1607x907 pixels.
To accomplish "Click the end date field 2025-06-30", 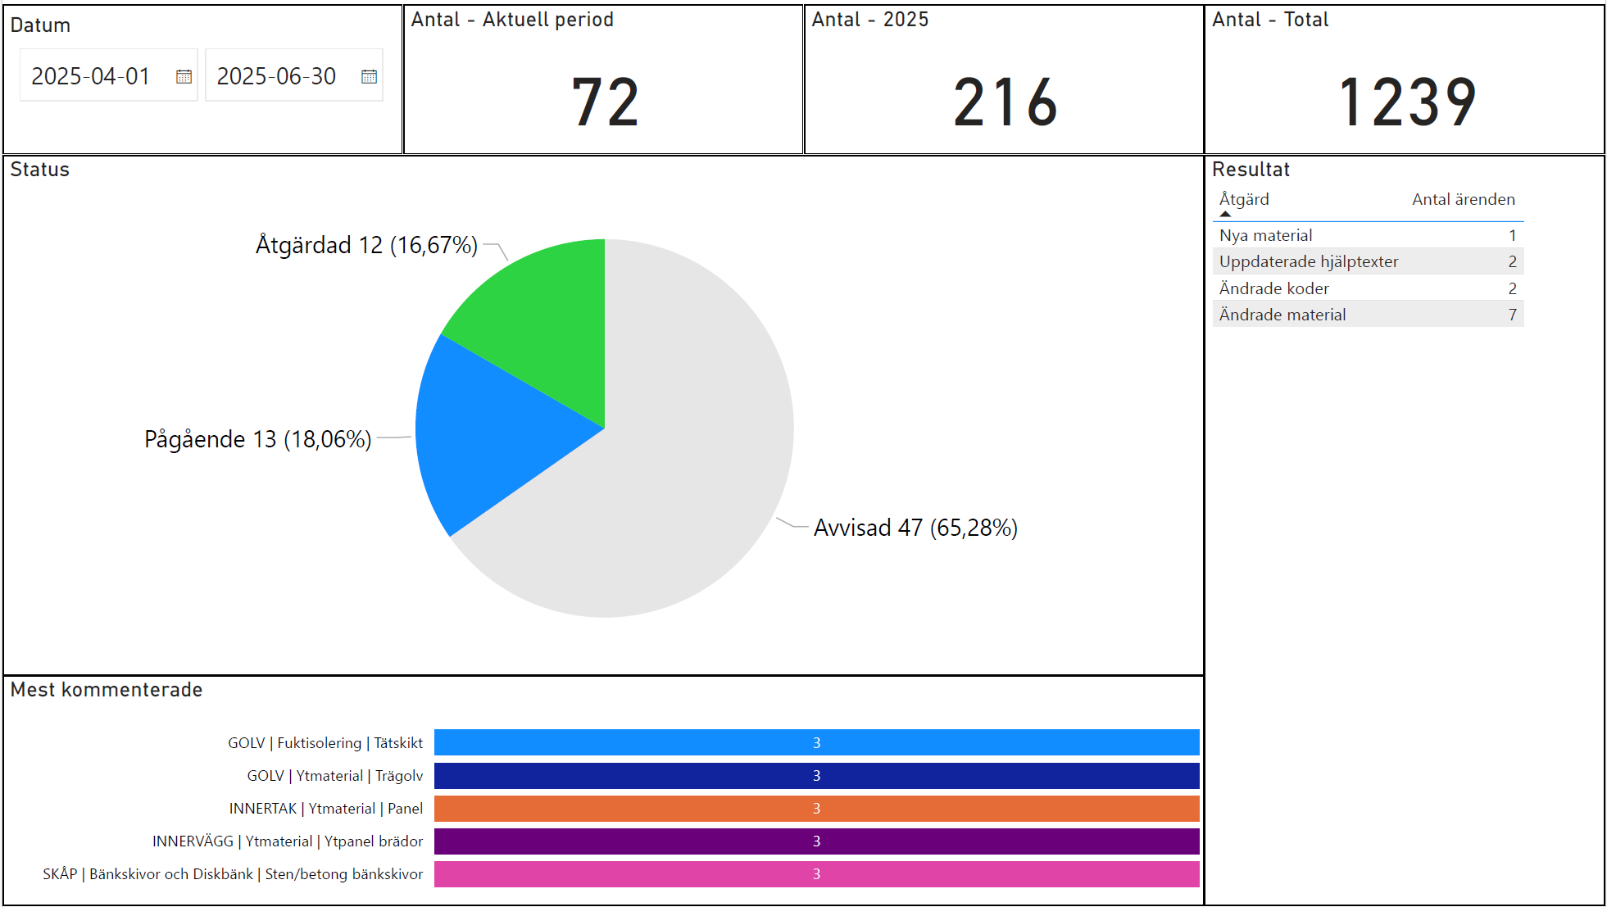I will pyautogui.click(x=276, y=76).
